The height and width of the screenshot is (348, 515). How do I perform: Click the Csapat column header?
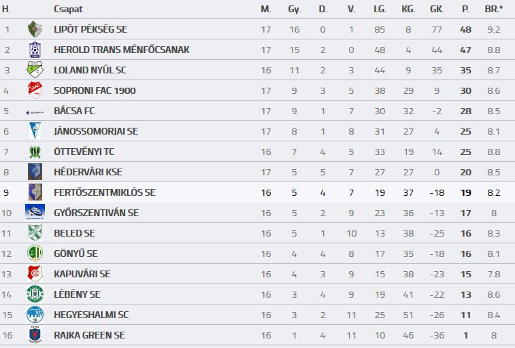(x=68, y=9)
